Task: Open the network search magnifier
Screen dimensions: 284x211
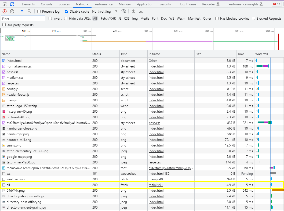Action: (x=30, y=11)
